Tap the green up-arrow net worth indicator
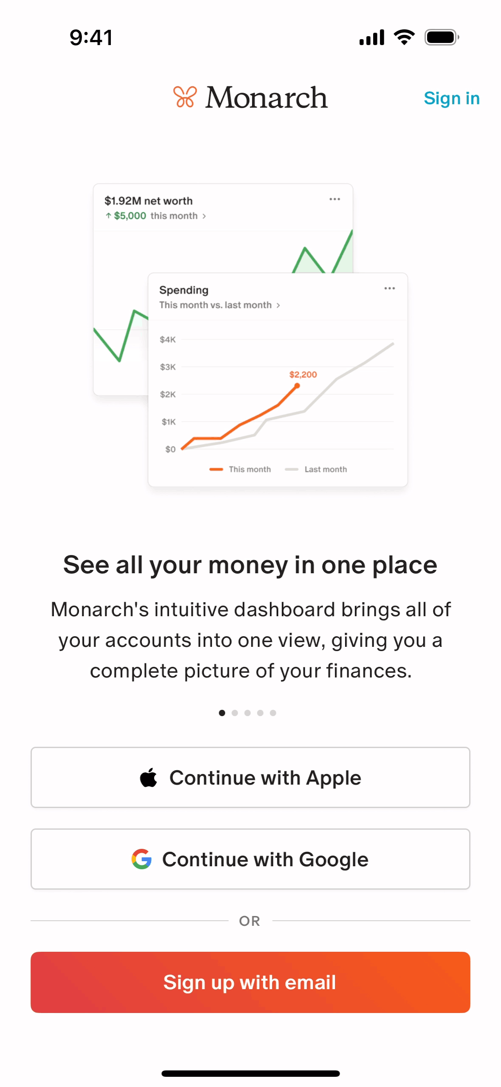 (108, 216)
